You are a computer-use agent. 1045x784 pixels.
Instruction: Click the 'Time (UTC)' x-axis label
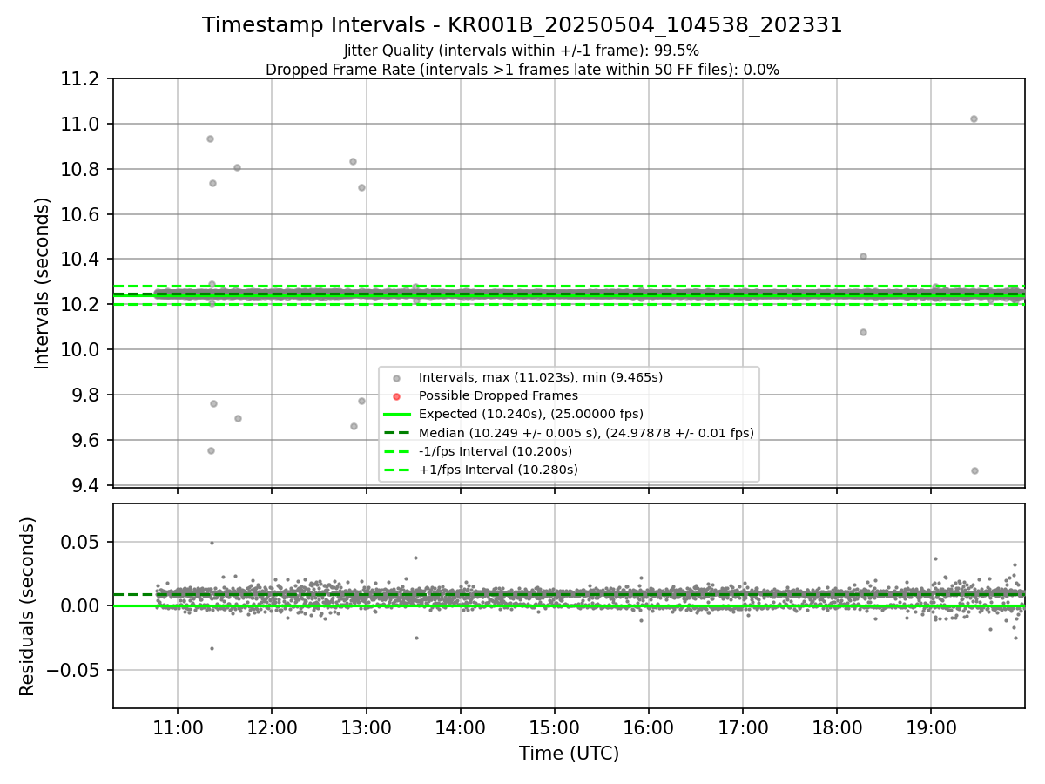(570, 754)
